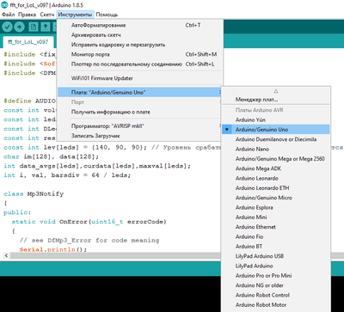
Task: Select the Arduino Leonardo board
Action: point(276,178)
